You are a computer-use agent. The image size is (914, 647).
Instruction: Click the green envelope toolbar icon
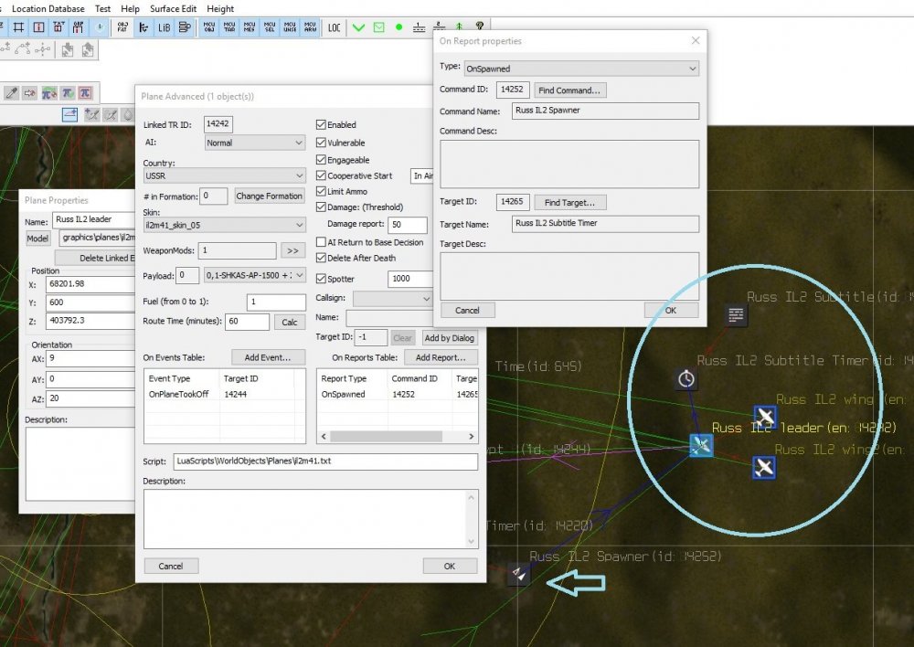(378, 27)
